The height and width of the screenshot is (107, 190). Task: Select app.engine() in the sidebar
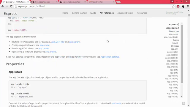pos(172,67)
